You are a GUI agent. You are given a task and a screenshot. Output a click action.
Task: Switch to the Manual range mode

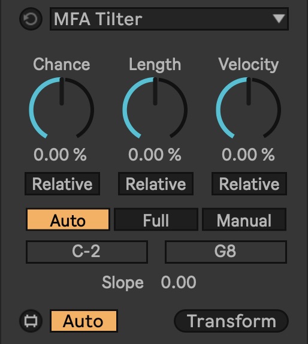244,219
